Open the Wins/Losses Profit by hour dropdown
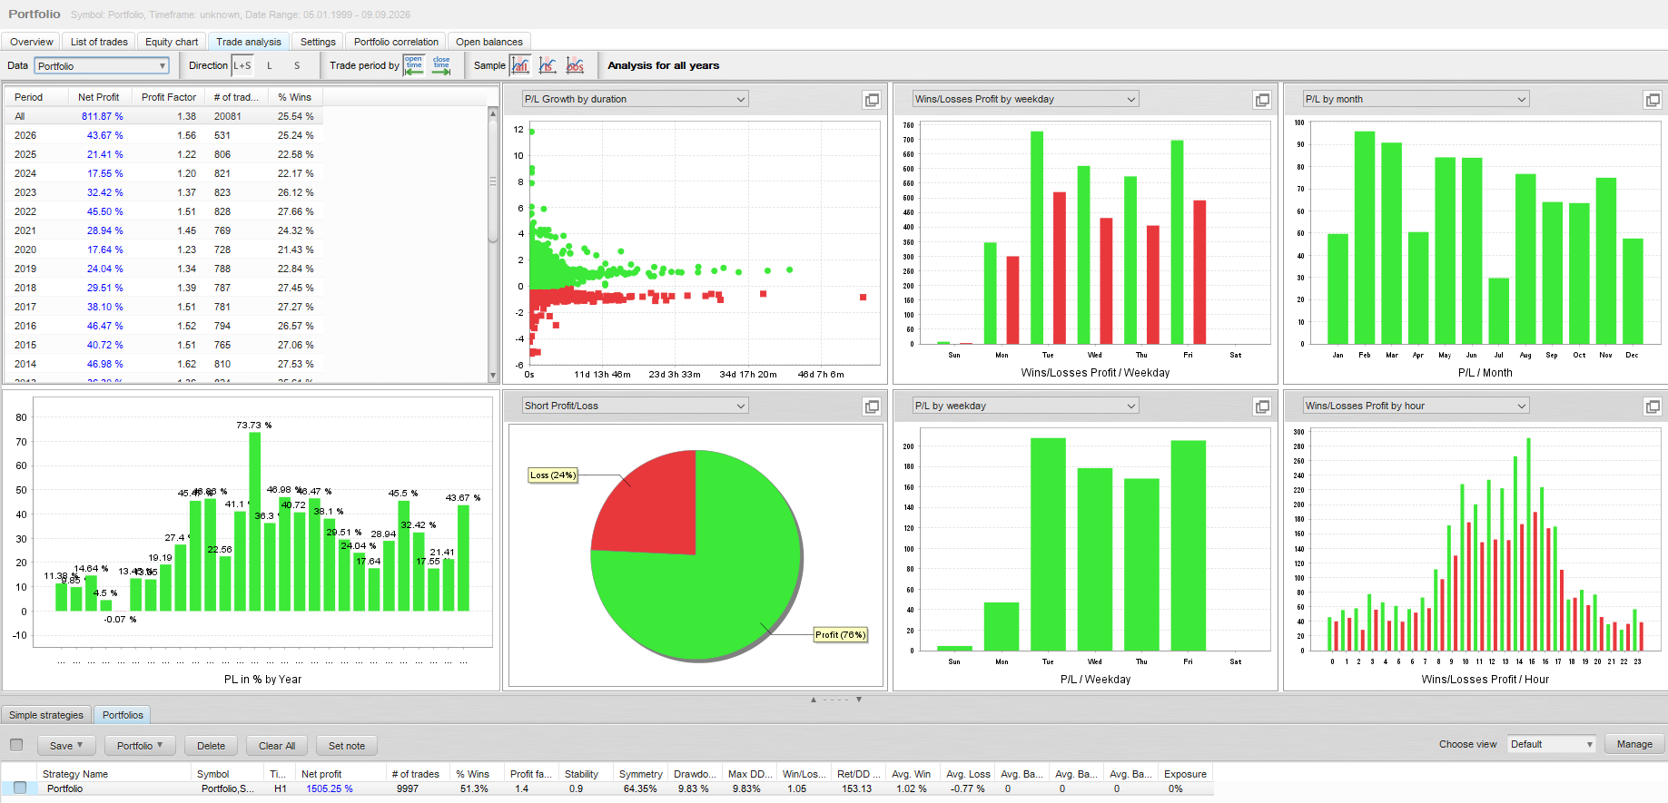 click(x=1416, y=406)
